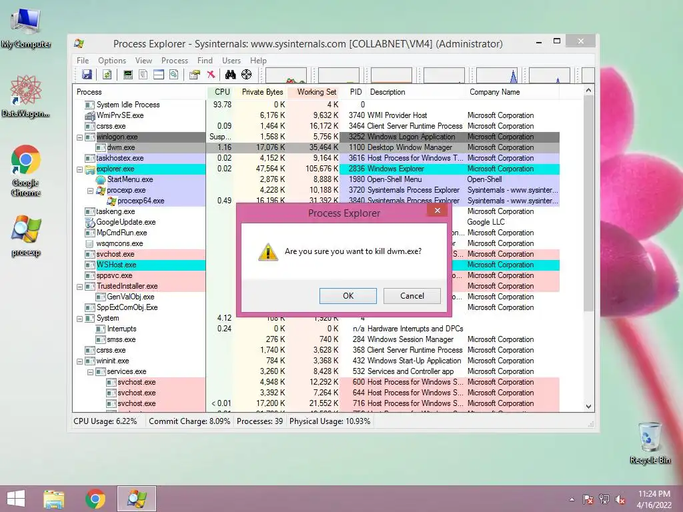Open the Help menu
The height and width of the screenshot is (512, 683).
[258, 61]
